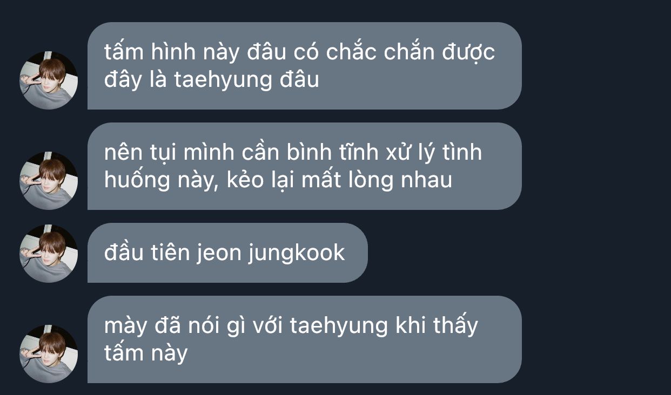This screenshot has width=671, height=395.
Task: Select avatar beside "đầu tiên jeon jungkook"
Action: click(49, 253)
